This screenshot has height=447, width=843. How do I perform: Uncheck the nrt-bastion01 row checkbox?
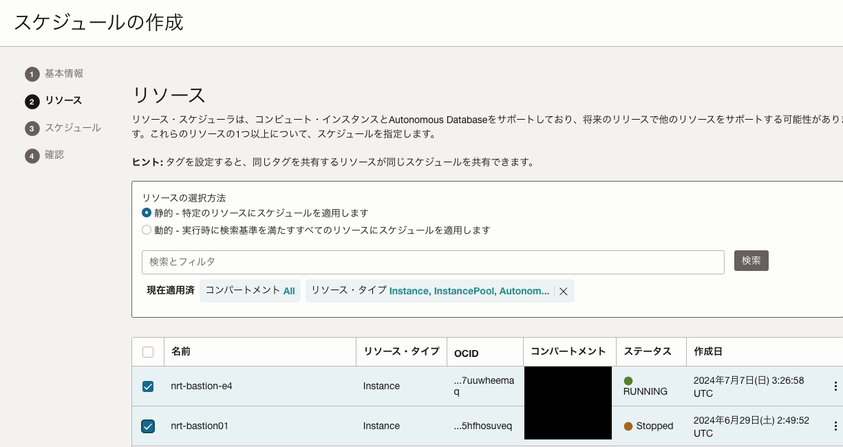click(148, 426)
